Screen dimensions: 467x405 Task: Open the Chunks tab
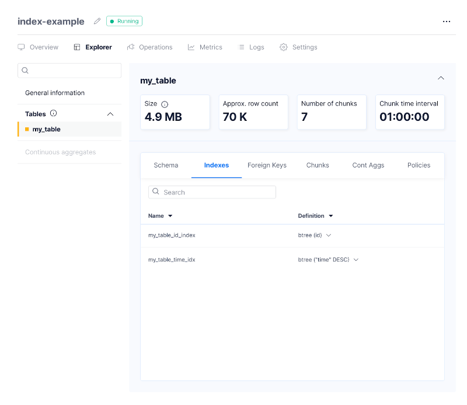point(318,165)
